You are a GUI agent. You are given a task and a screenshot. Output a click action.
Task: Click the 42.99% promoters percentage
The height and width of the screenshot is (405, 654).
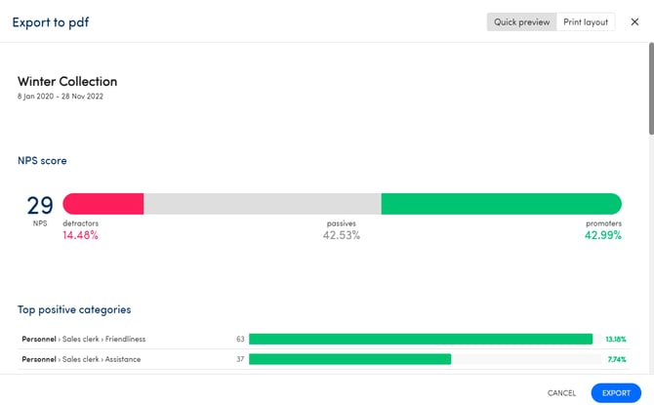[602, 235]
